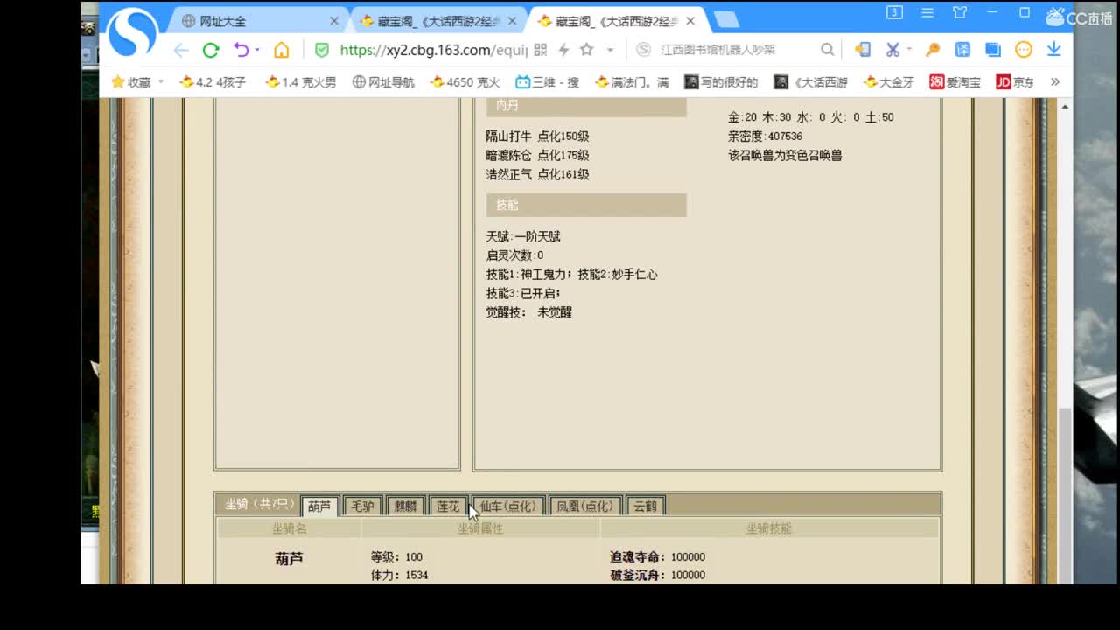
Task: Open the scissors screenshot tool
Action: 892,50
